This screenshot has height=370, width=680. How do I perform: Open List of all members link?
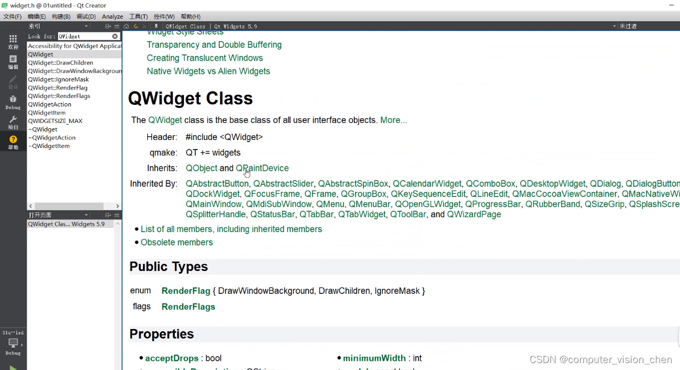(231, 229)
